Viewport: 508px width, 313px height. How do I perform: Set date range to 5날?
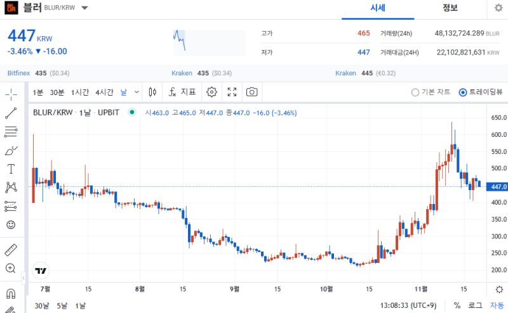click(x=62, y=305)
